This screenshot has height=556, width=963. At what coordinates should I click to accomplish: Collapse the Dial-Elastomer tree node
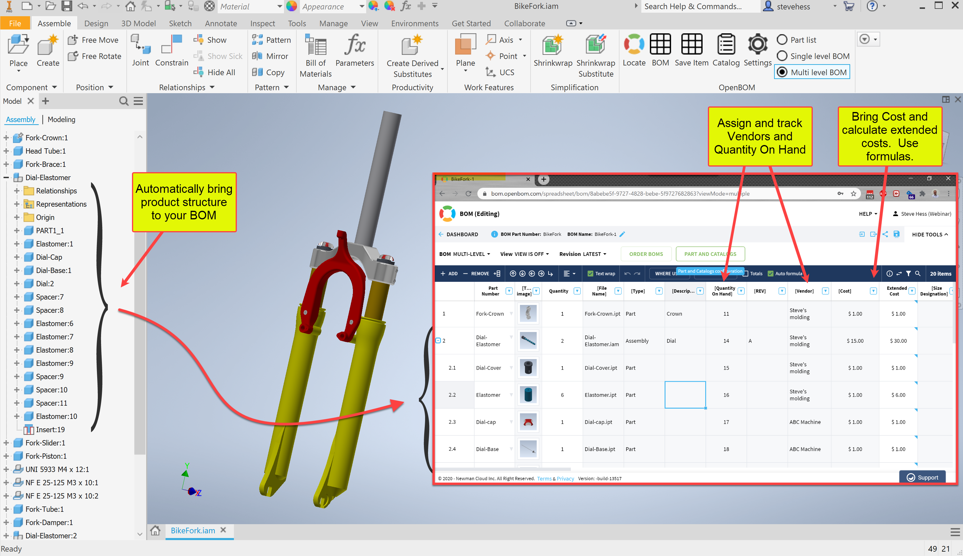[6, 177]
